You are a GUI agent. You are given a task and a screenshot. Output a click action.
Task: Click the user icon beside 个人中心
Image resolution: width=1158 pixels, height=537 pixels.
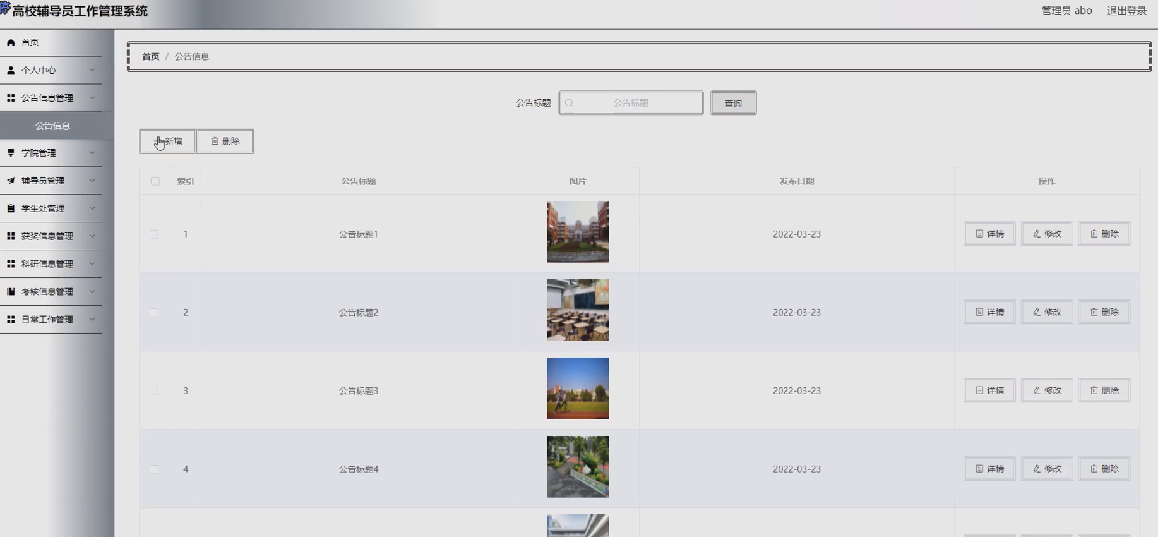coord(11,70)
